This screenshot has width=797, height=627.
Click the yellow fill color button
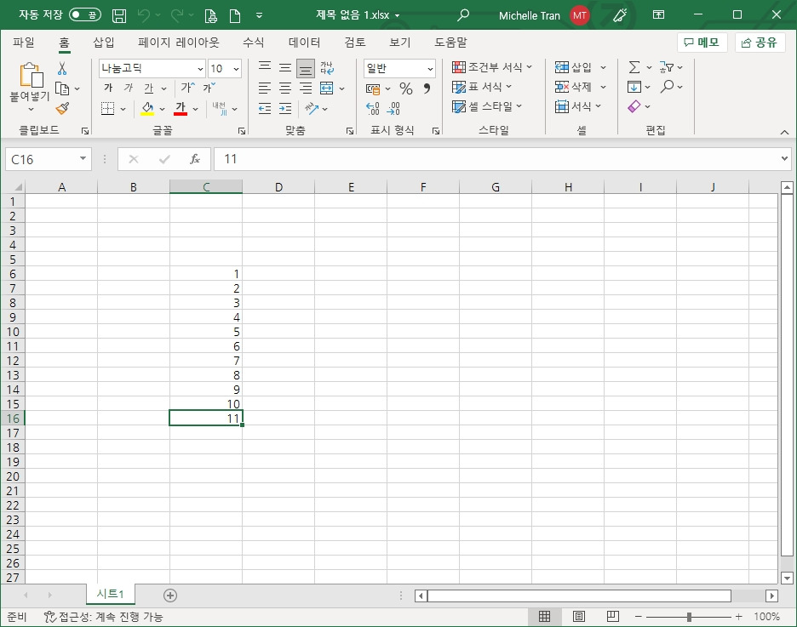pos(147,108)
